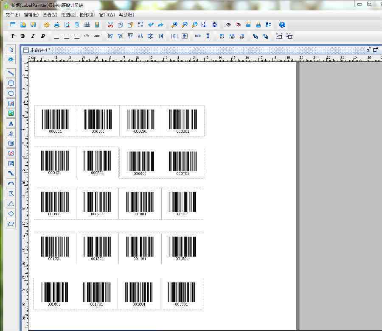Open the 帮助(H) menu
The image size is (382, 331).
tap(126, 15)
